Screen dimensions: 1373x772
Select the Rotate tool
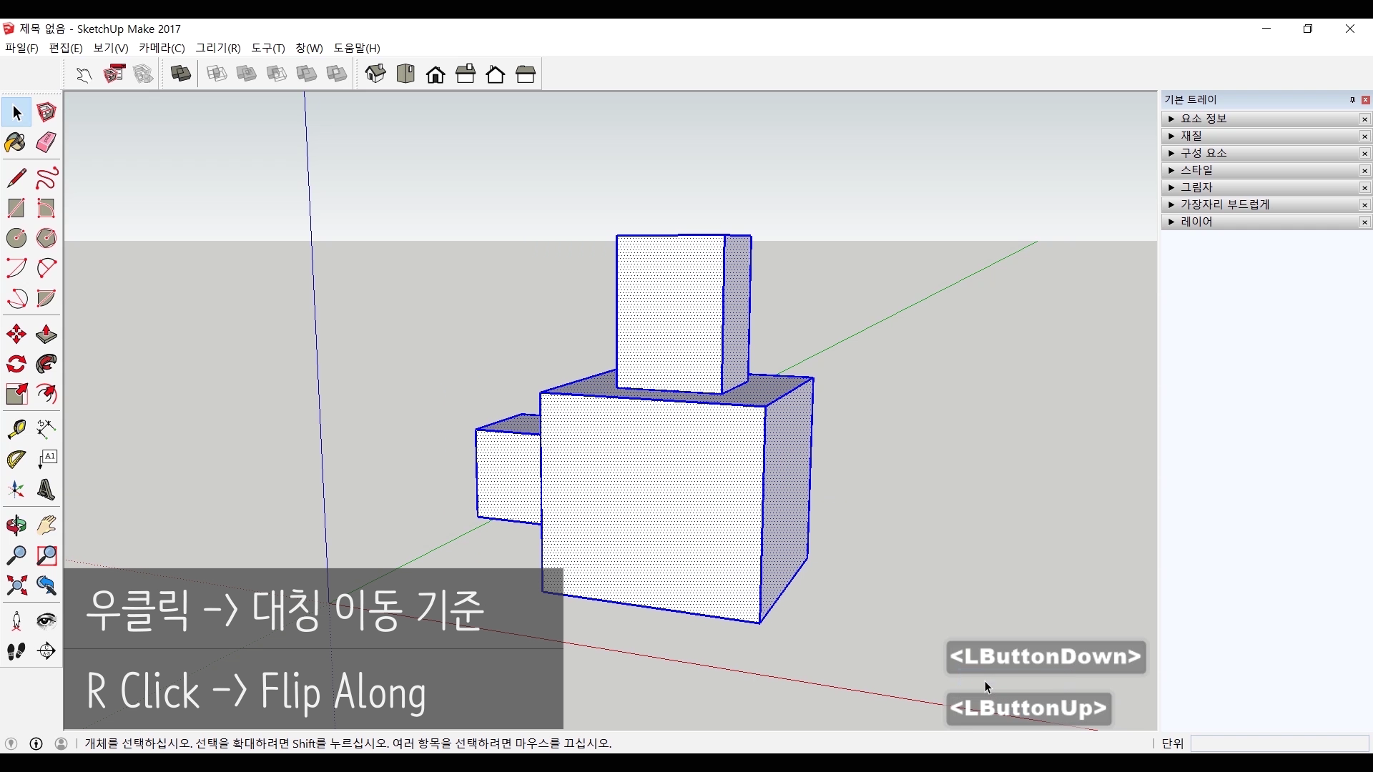click(x=16, y=365)
